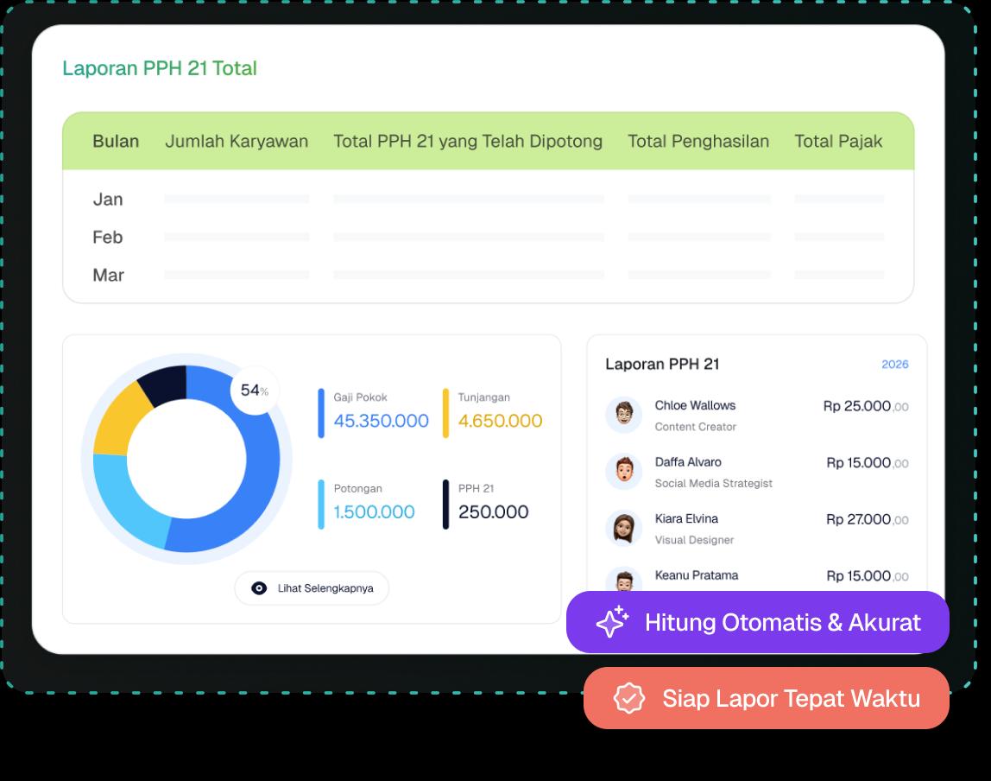The height and width of the screenshot is (781, 991).
Task: Click the yellow Tunjangan color bar
Action: coord(446,413)
